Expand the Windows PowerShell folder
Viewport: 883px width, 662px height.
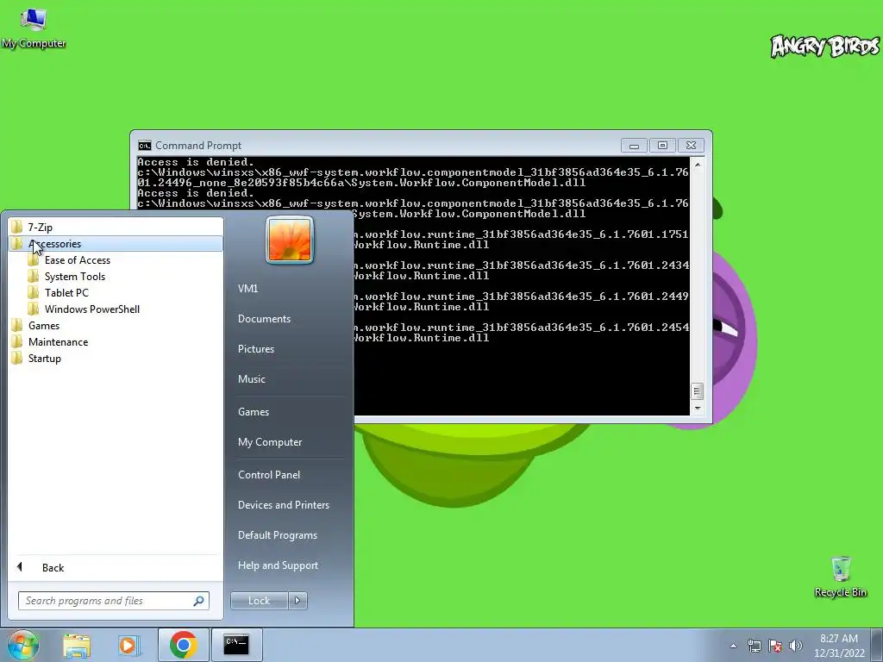click(x=116, y=309)
